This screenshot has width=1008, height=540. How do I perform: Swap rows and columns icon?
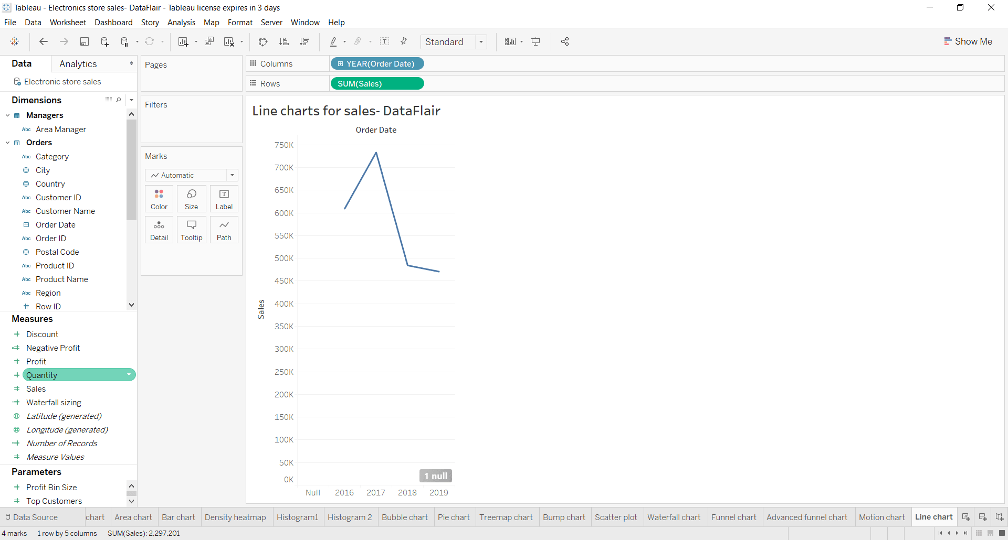(x=263, y=41)
